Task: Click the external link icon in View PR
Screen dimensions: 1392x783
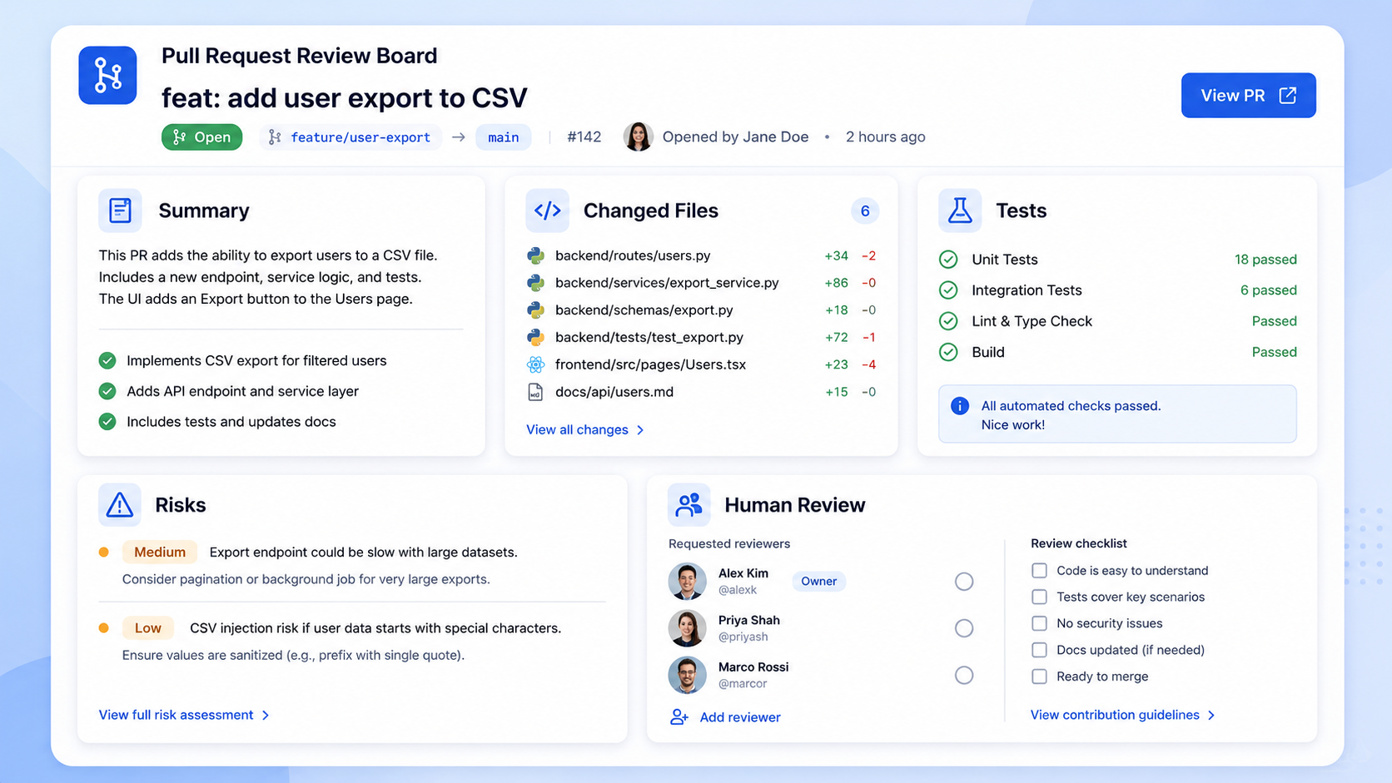Action: [1288, 96]
